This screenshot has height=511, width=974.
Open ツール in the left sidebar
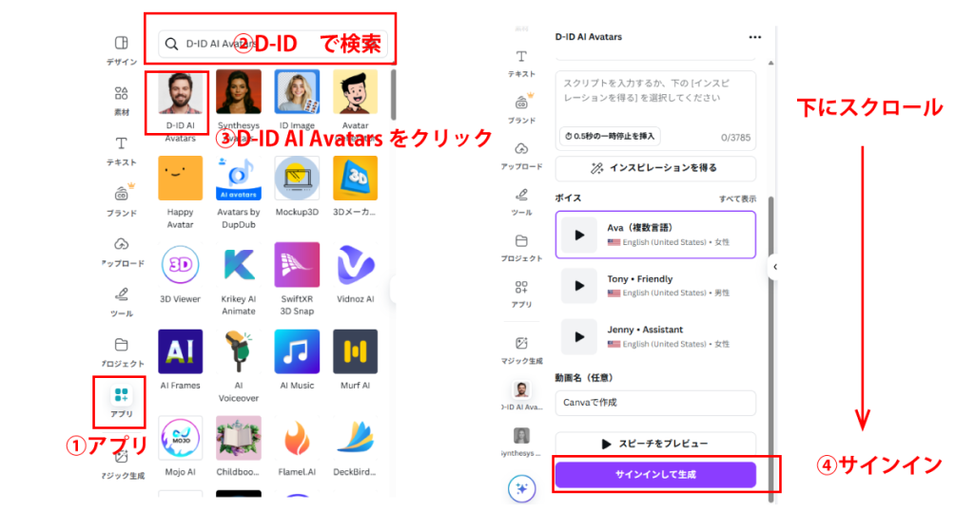click(x=121, y=302)
